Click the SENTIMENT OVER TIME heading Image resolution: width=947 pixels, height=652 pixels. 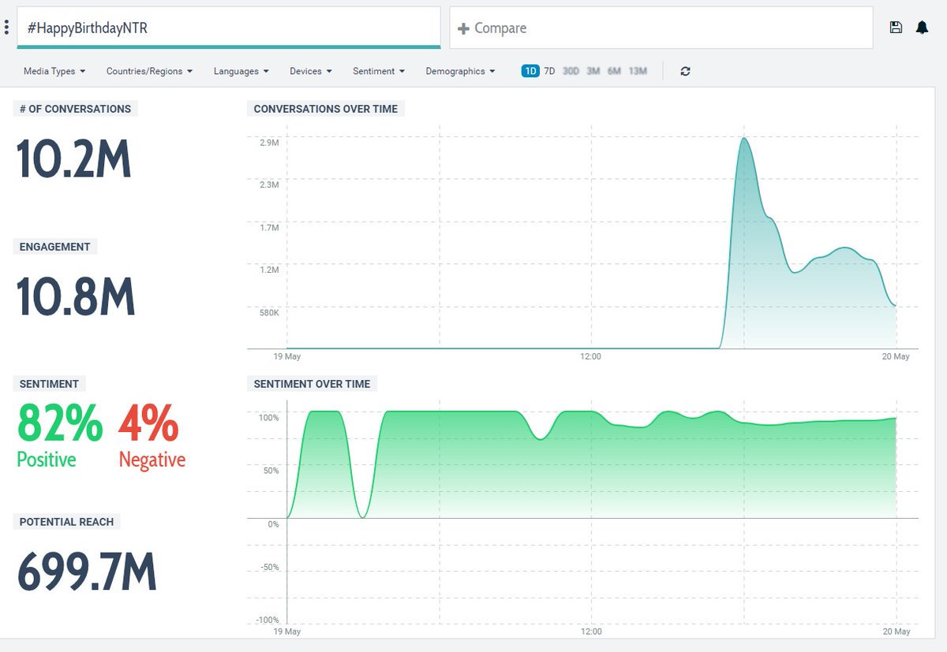pos(312,384)
